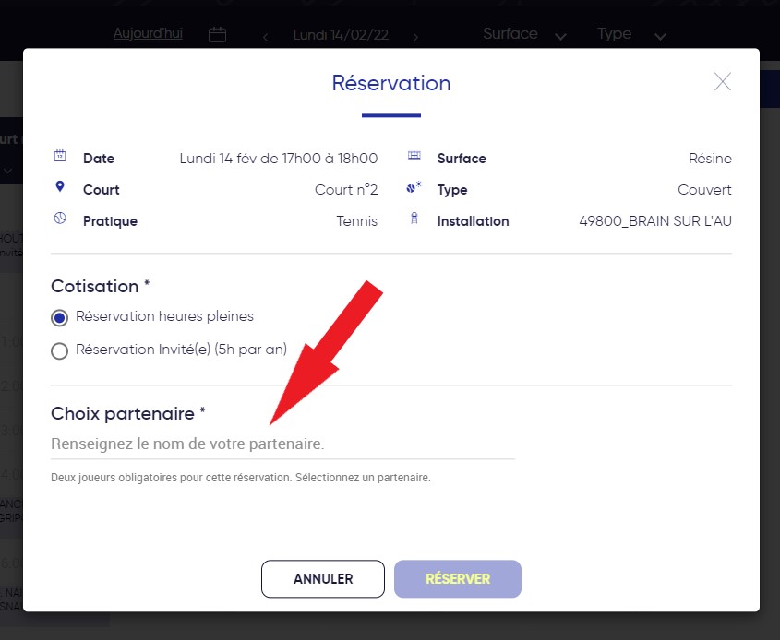Select Réservation Invité(e) radio option
Image resolution: width=780 pixels, height=640 pixels.
click(x=60, y=350)
